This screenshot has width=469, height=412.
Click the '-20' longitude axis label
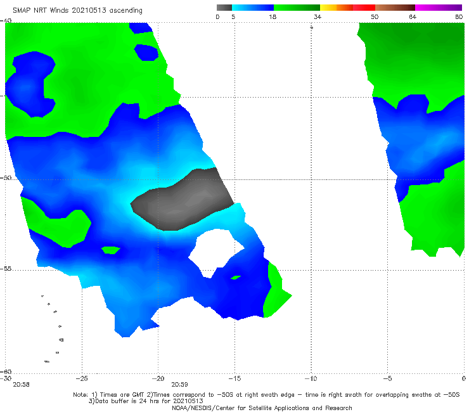[158, 378]
